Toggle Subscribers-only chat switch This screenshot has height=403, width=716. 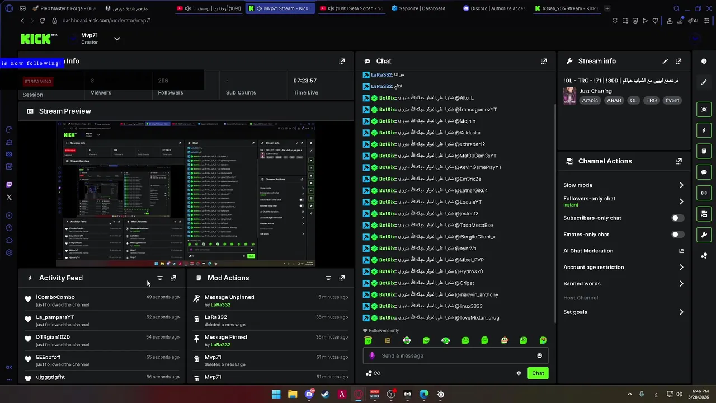(x=677, y=218)
